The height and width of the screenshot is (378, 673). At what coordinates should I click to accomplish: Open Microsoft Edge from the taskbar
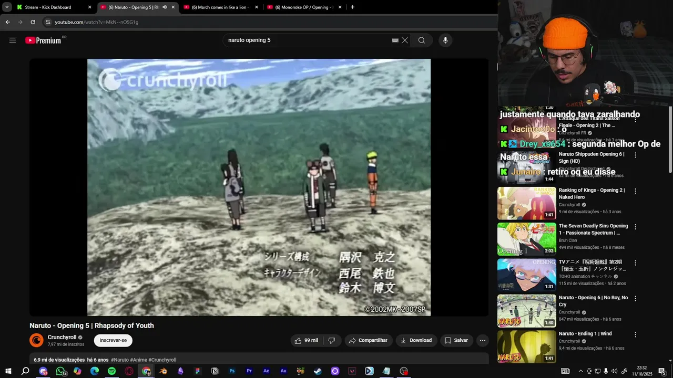click(95, 371)
